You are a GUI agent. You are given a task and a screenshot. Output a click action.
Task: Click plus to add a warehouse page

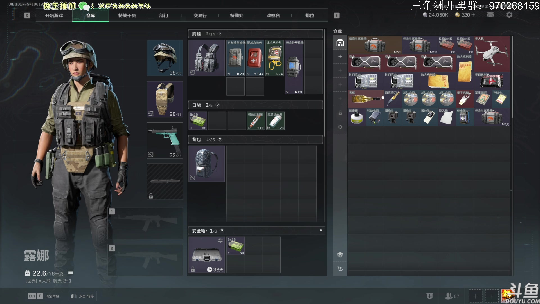tap(340, 57)
